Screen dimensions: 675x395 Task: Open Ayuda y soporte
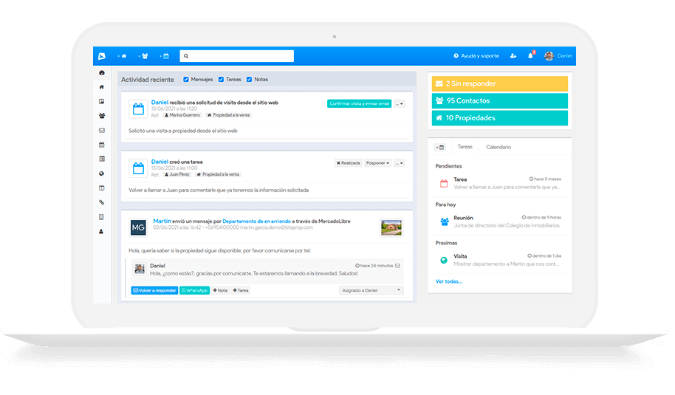click(476, 56)
